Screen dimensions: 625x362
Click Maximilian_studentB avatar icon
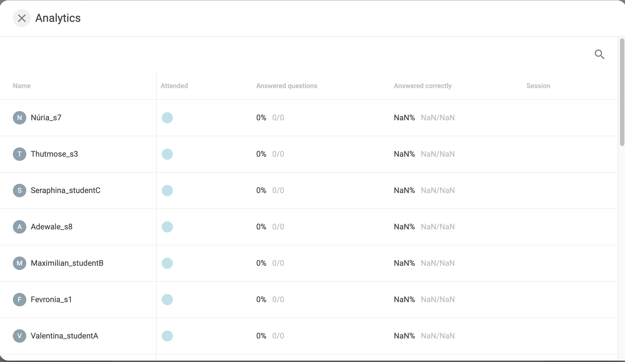point(20,263)
